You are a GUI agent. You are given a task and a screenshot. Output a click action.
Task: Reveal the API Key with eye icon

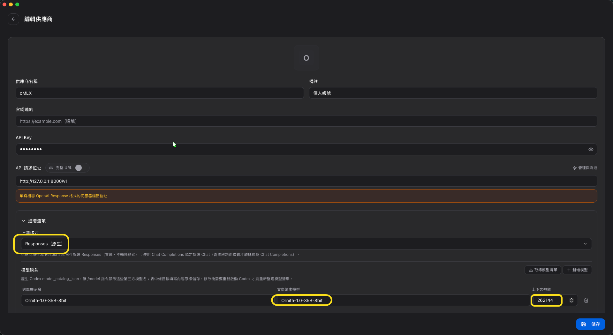(x=591, y=149)
